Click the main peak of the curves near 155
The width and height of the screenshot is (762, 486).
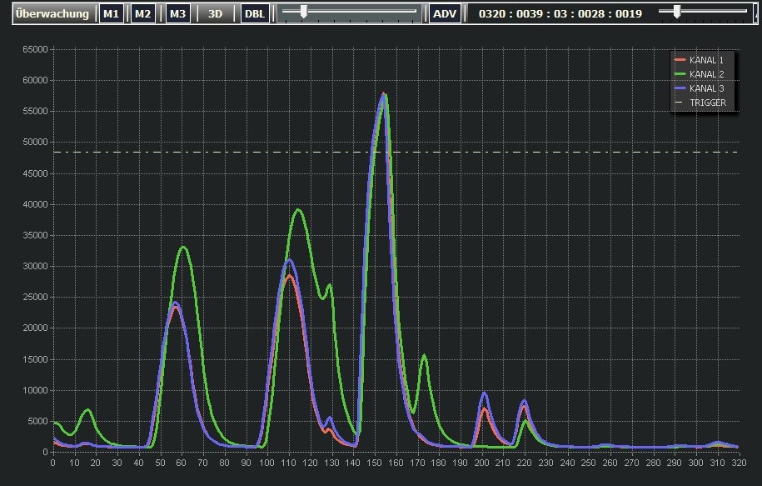click(383, 95)
